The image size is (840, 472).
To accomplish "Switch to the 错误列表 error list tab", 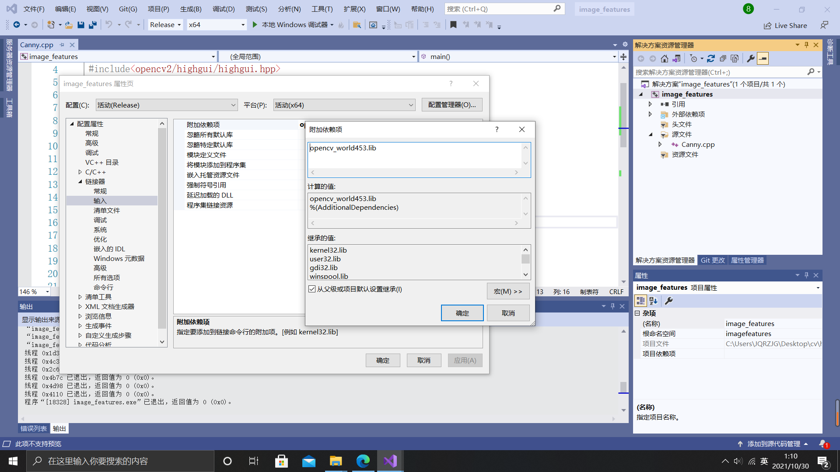I will click(x=34, y=428).
